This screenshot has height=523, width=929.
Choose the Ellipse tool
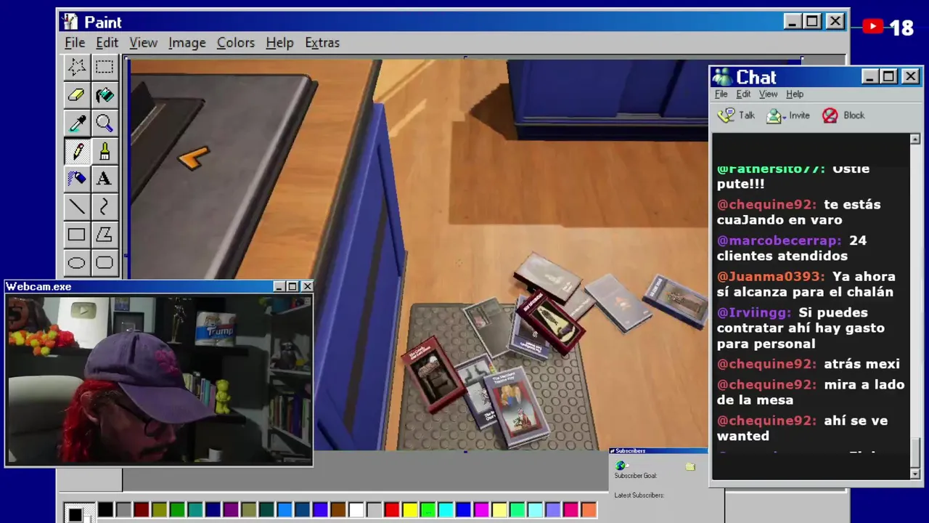tap(76, 263)
